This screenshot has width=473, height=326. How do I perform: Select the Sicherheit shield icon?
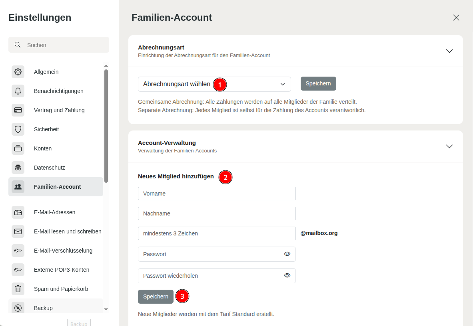pos(18,129)
